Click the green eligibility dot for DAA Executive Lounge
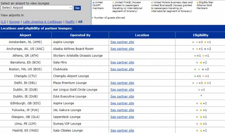 click(201, 95)
